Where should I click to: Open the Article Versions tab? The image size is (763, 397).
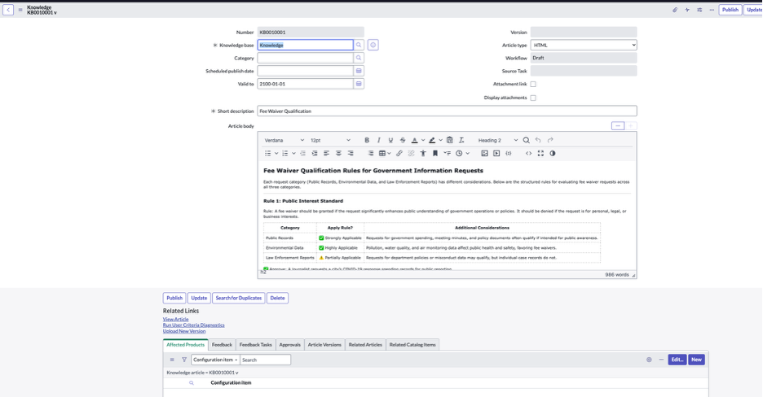324,345
